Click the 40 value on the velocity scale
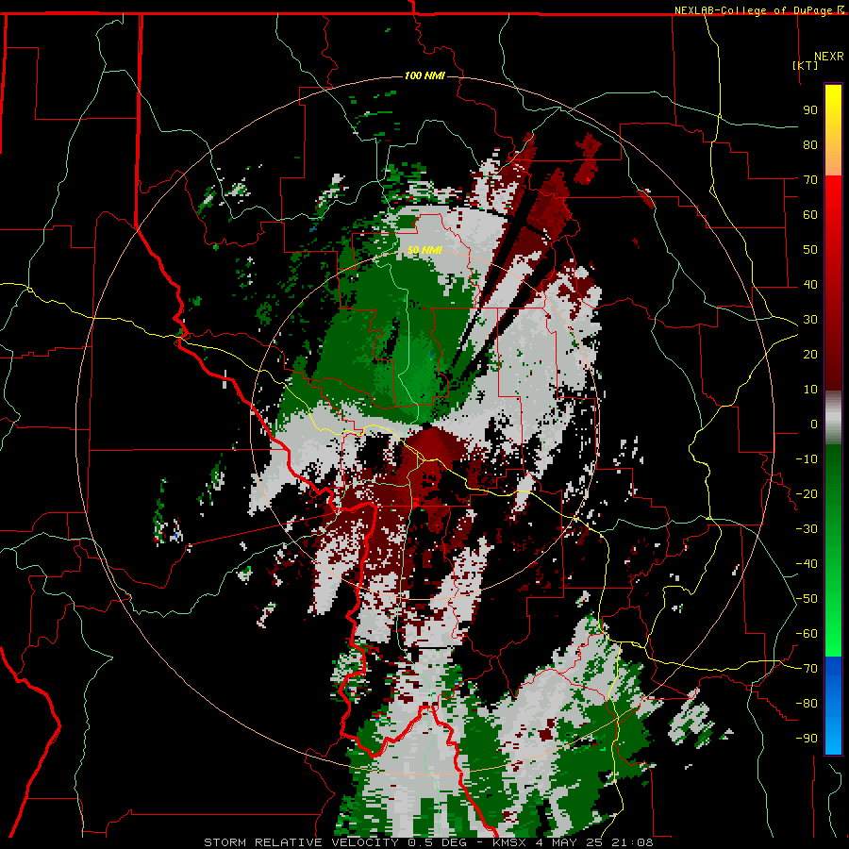This screenshot has width=849, height=849. point(810,284)
